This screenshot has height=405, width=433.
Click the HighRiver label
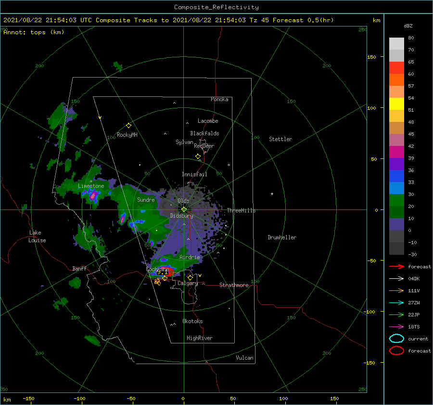tap(200, 338)
